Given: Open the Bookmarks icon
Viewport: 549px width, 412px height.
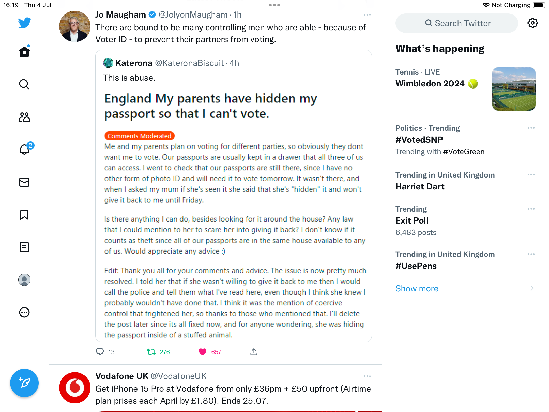Looking at the screenshot, I should 24,215.
